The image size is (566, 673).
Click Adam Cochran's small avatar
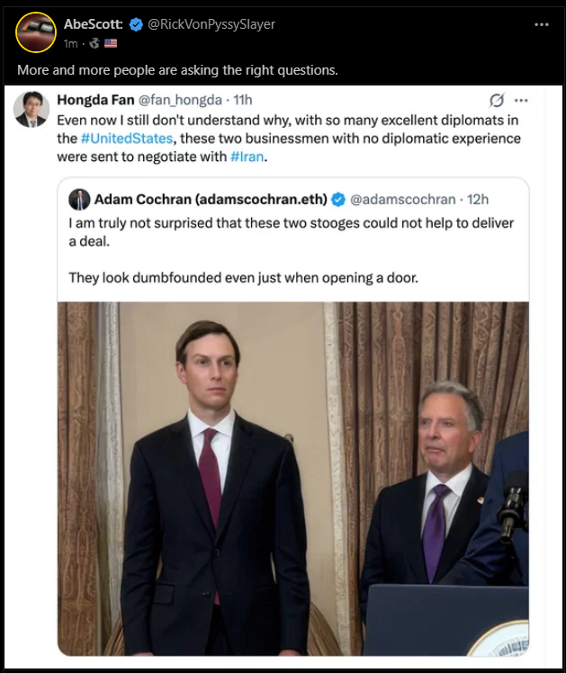[79, 199]
